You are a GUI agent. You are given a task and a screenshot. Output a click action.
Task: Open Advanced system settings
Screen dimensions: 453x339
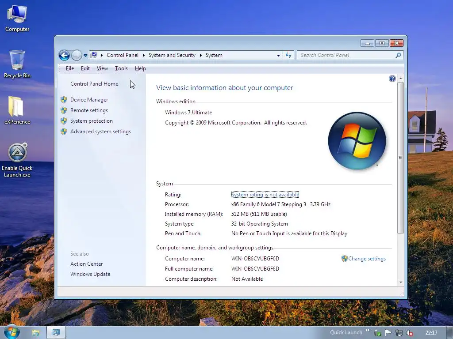tap(100, 132)
